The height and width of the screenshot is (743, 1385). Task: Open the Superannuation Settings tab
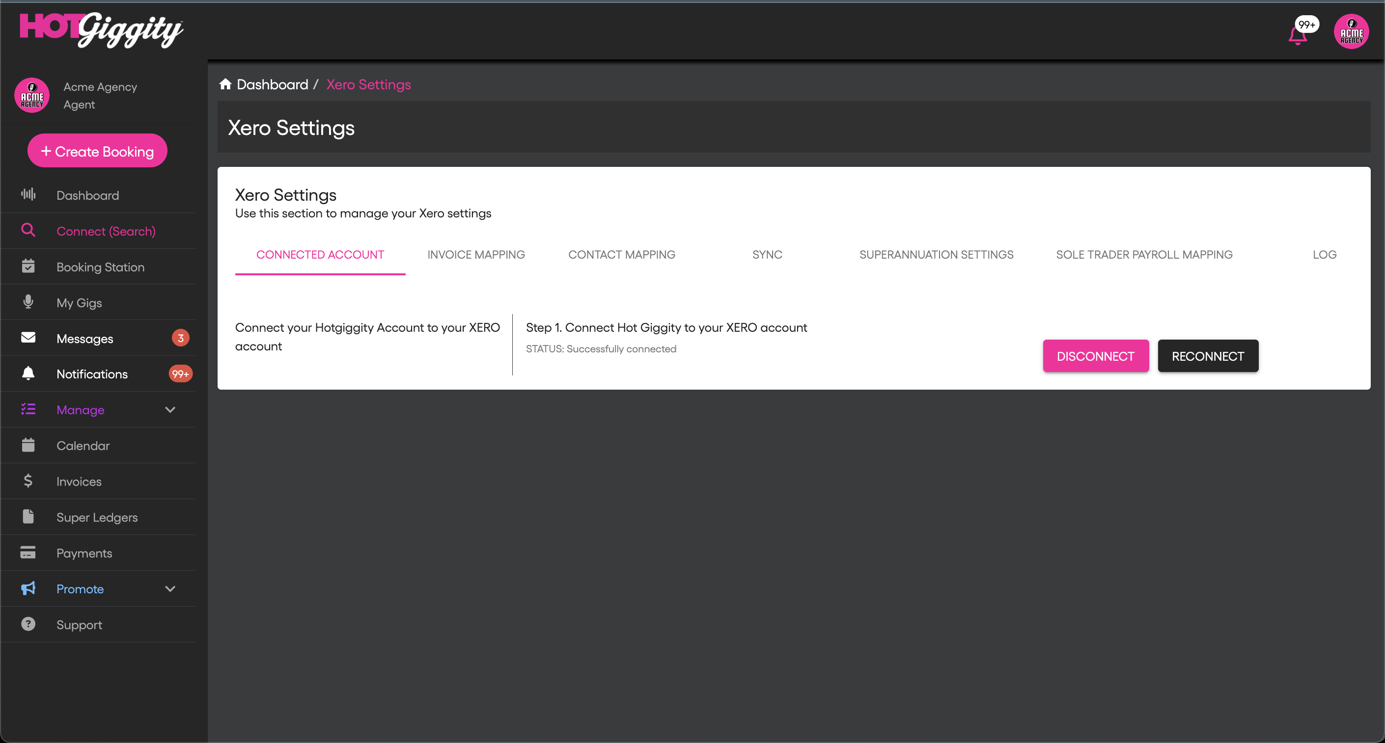click(936, 255)
